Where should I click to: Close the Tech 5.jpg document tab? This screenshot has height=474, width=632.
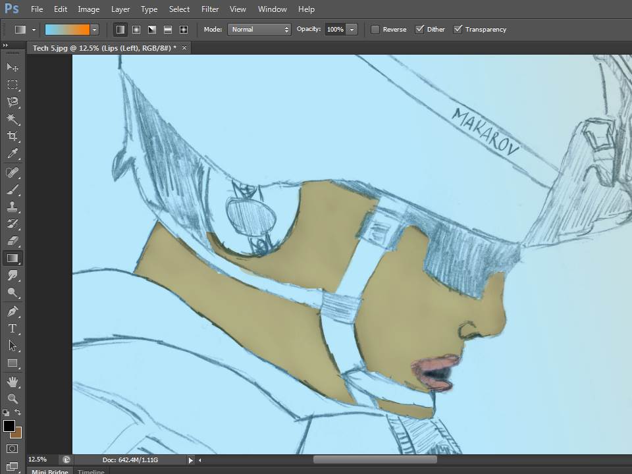tap(184, 48)
